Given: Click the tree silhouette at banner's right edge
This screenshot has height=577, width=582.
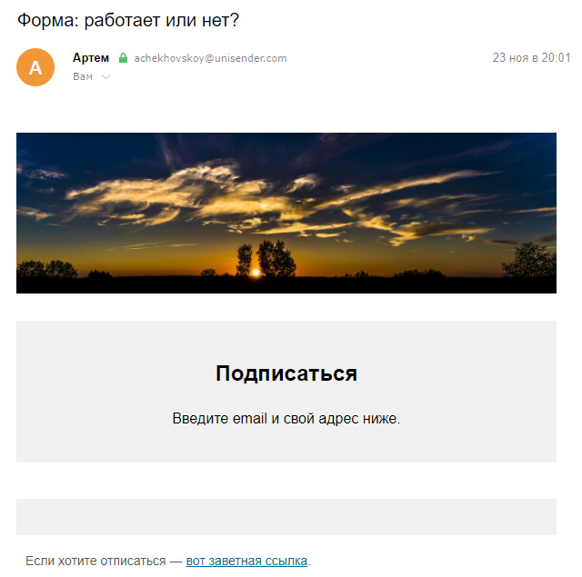Looking at the screenshot, I should [529, 260].
